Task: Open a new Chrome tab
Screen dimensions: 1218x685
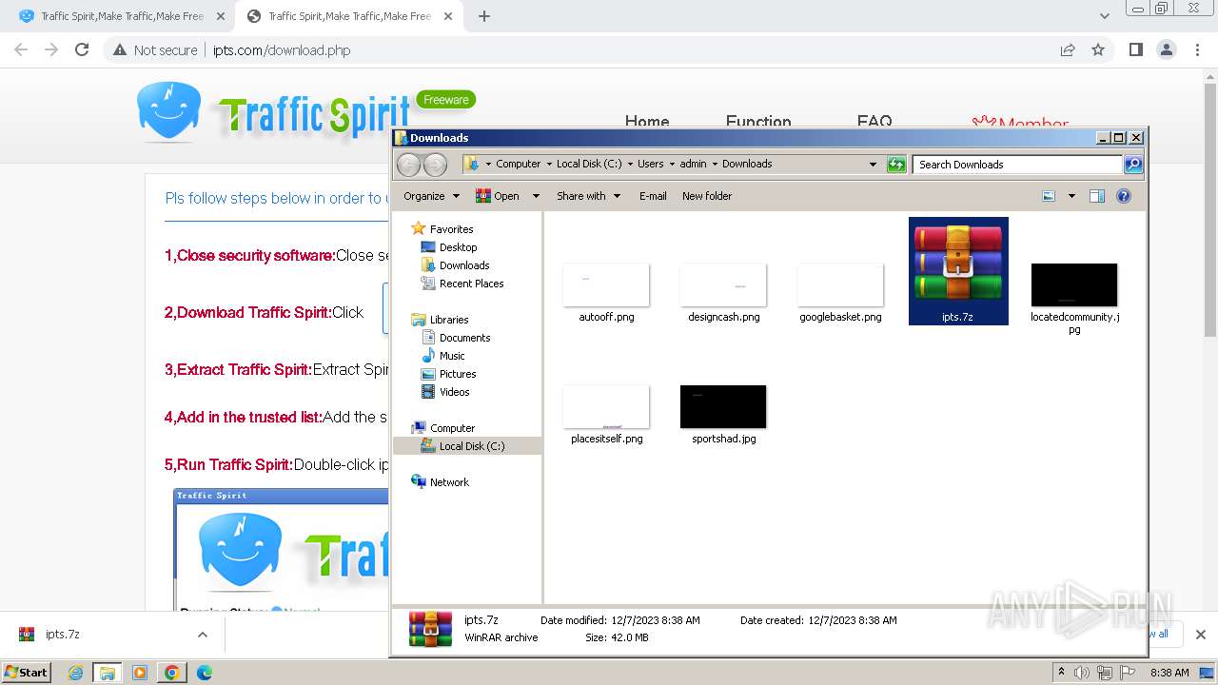Action: point(484,16)
